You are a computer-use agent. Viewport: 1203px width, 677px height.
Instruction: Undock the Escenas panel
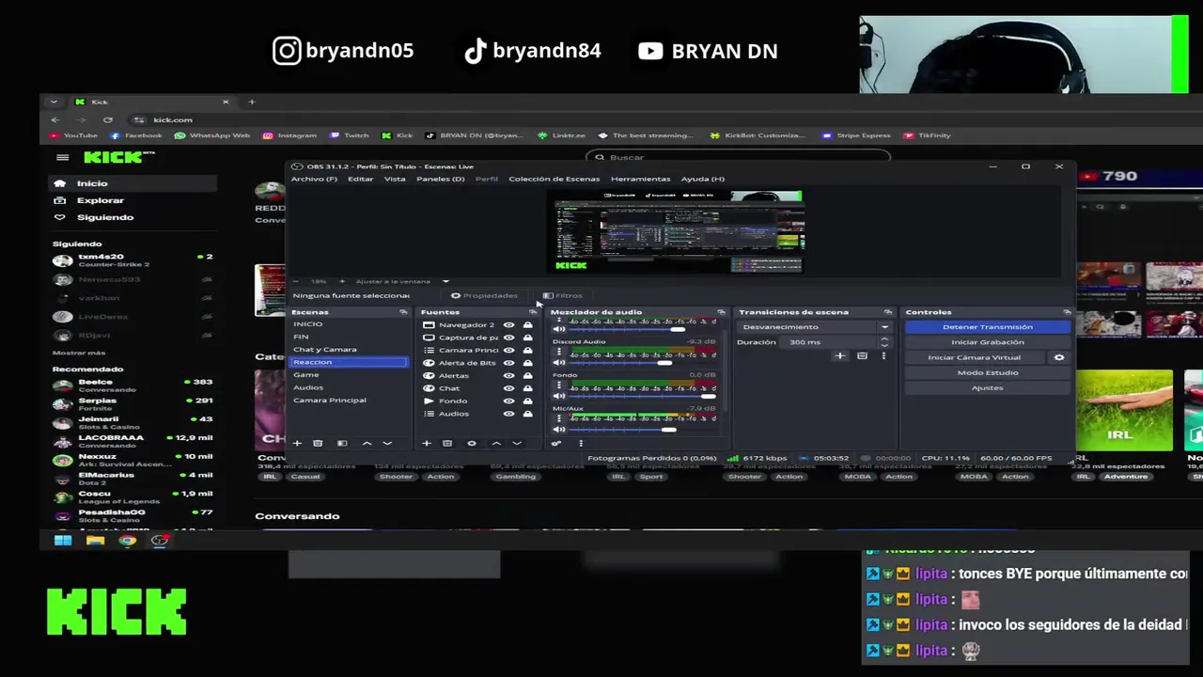pos(403,312)
